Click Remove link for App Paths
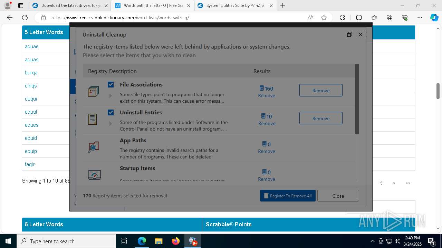 (267, 151)
